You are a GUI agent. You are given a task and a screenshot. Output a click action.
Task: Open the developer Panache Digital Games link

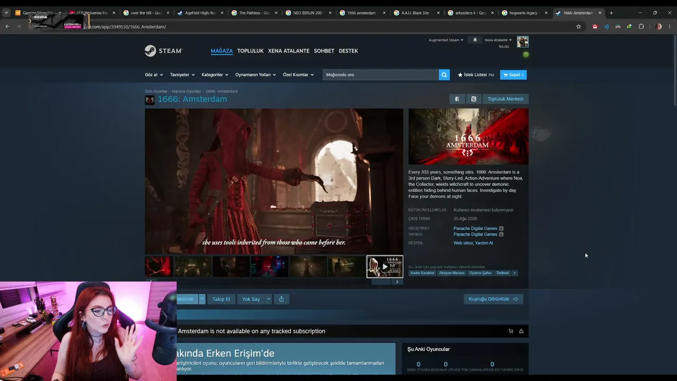[475, 229]
